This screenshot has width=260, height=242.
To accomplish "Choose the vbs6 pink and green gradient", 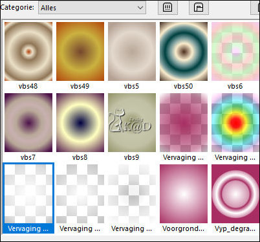I will point(235,51).
